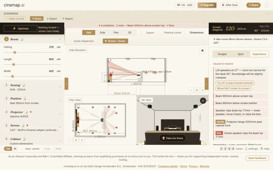Zoom out the Plan View

70,140
